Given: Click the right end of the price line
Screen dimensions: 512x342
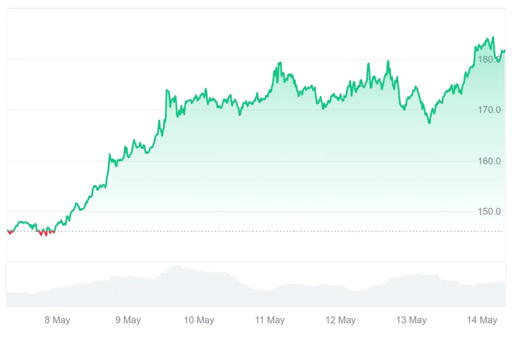Looking at the screenshot, I should (x=505, y=50).
